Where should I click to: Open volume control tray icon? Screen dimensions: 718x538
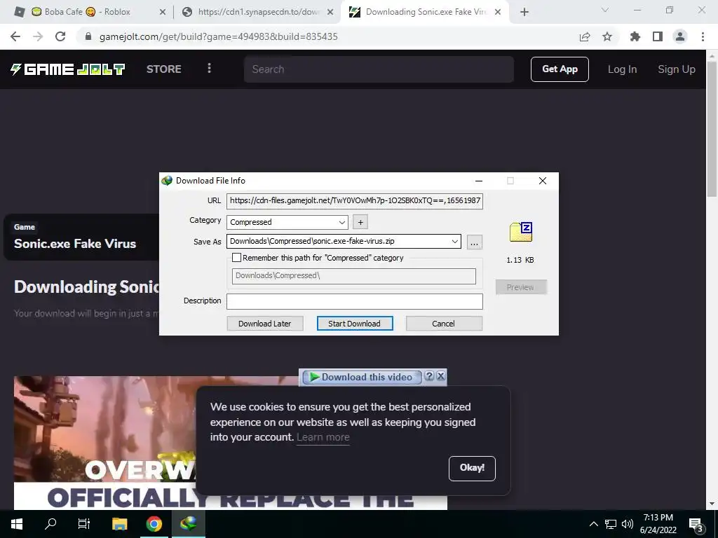[x=628, y=524]
